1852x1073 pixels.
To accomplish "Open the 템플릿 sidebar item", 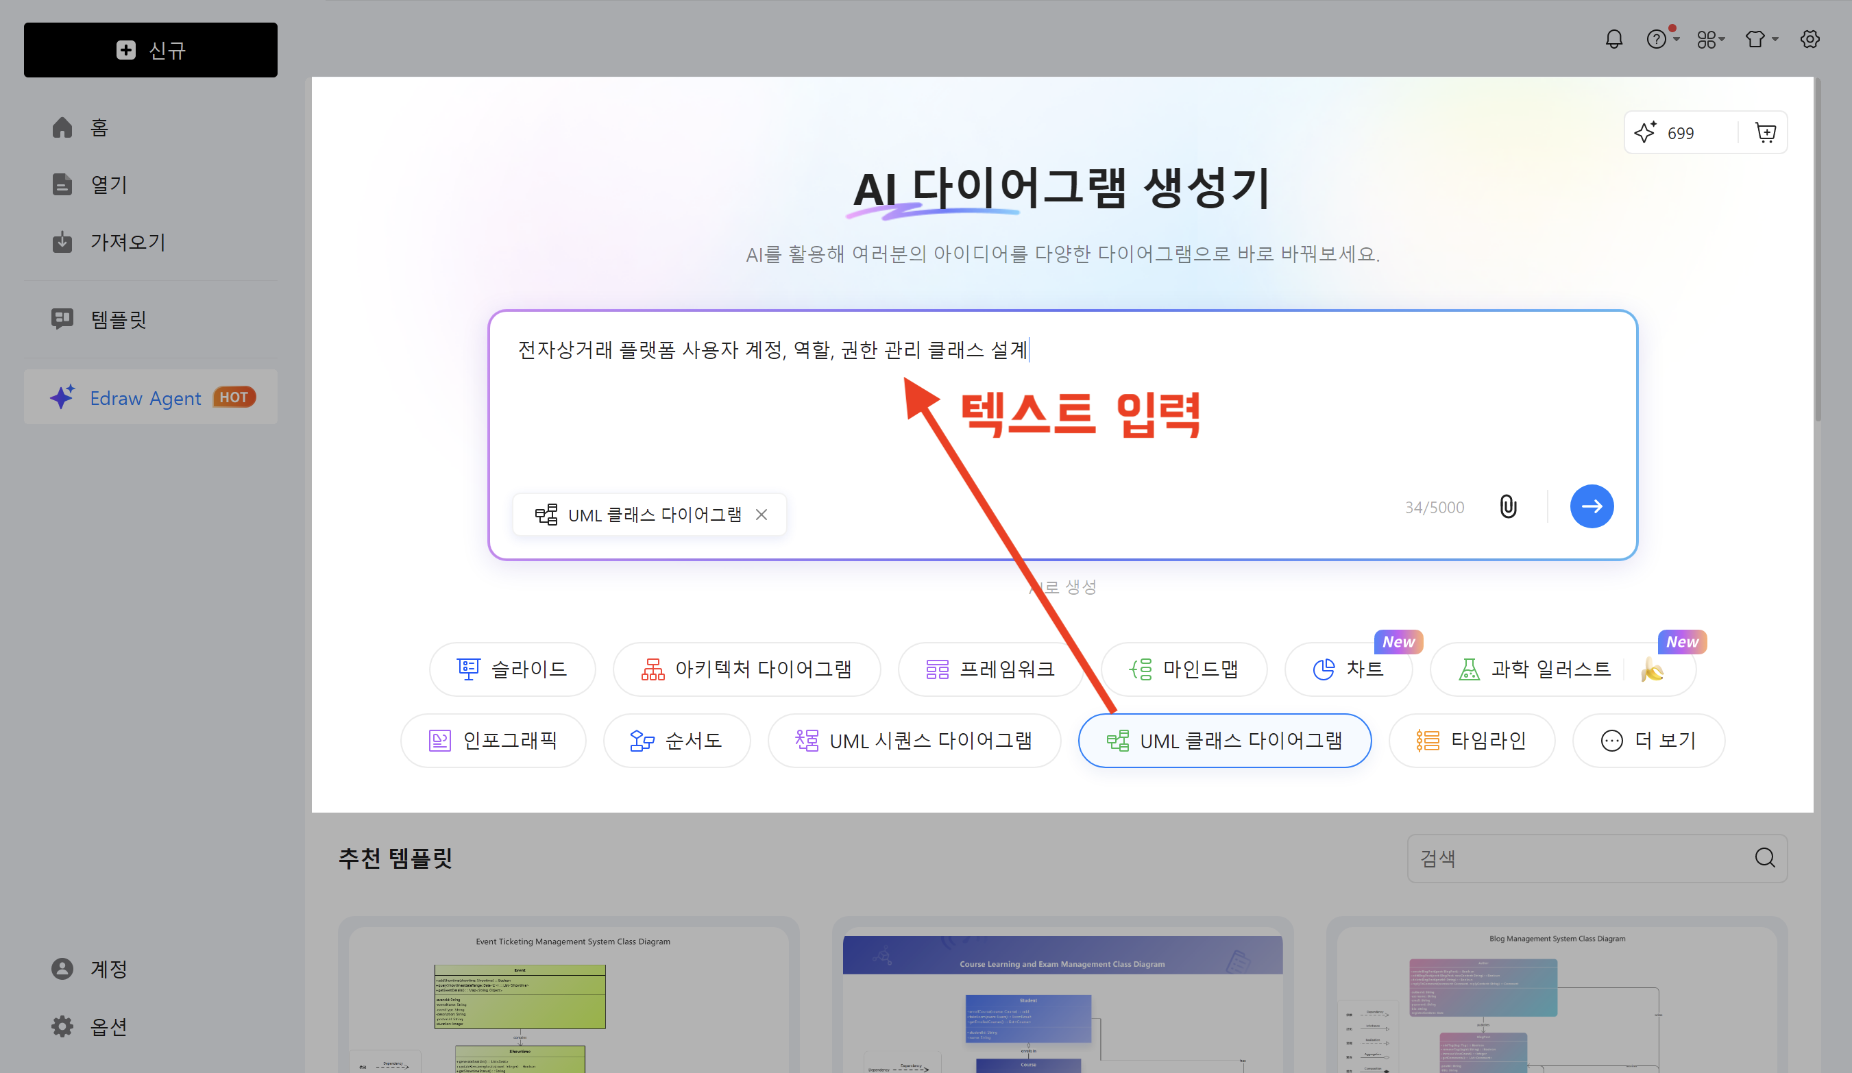I will (118, 319).
